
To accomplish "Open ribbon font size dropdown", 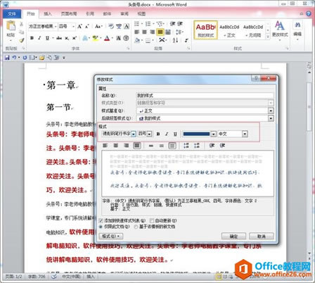I will pyautogui.click(x=73, y=26).
